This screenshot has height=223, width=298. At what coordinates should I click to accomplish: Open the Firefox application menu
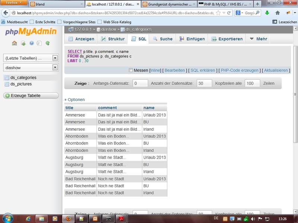tap(13, 3)
